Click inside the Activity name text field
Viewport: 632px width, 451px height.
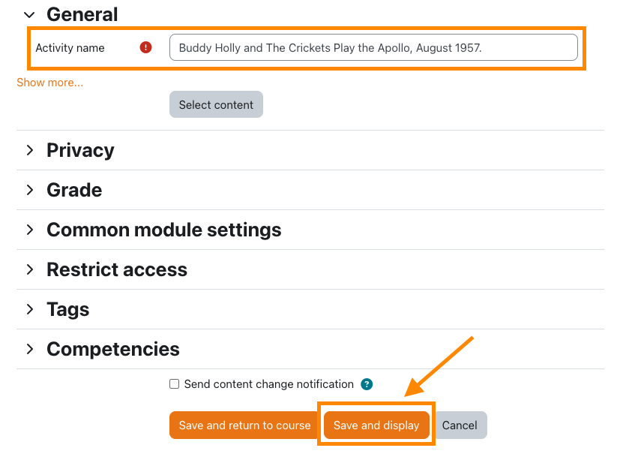coord(373,47)
